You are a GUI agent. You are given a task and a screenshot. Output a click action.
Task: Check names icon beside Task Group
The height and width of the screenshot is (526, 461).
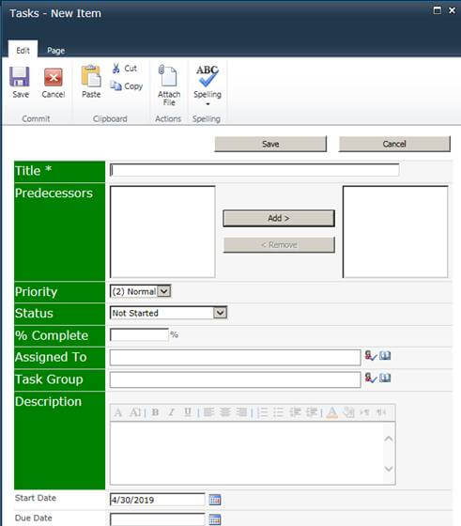(x=371, y=378)
